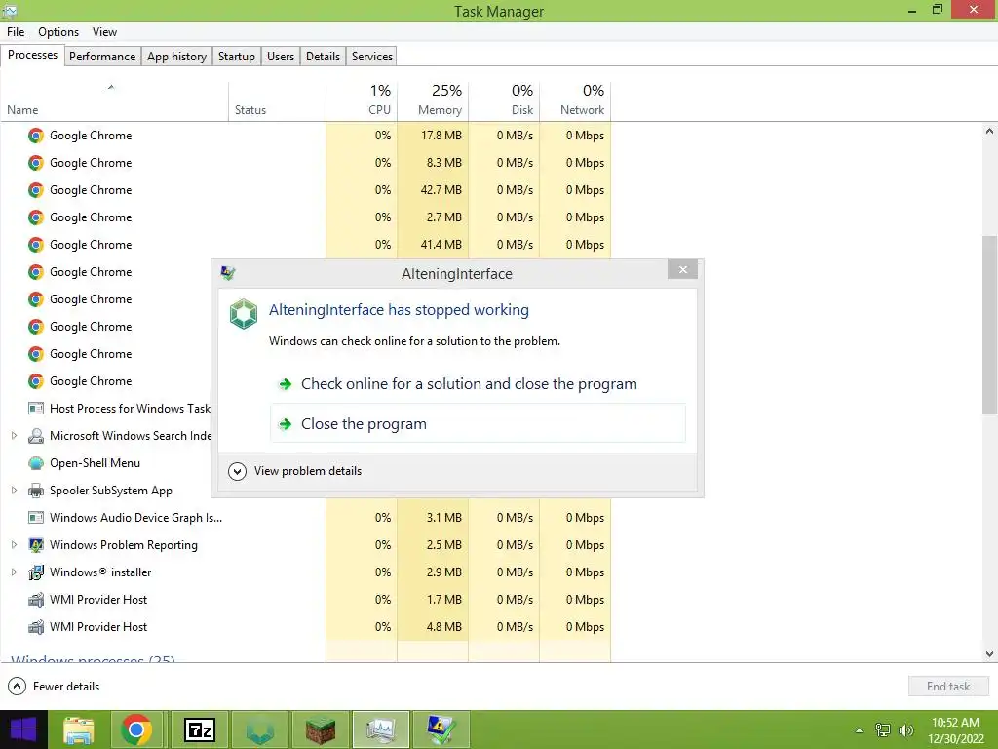
Task: Click the Windows Problem Reporting taskbar icon
Action: pyautogui.click(x=441, y=729)
